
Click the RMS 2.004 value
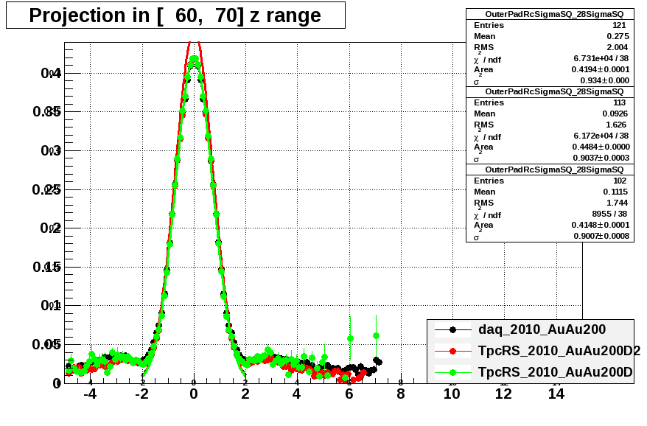tap(618, 47)
